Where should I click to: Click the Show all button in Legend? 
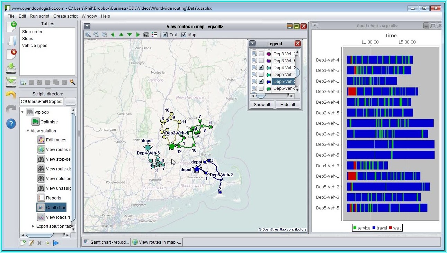pos(262,105)
